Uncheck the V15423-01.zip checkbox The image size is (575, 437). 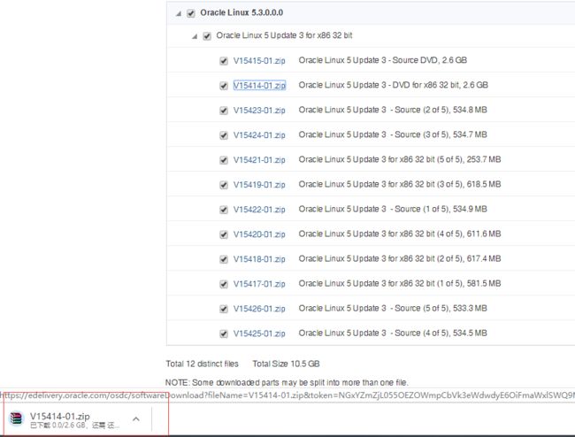click(223, 111)
